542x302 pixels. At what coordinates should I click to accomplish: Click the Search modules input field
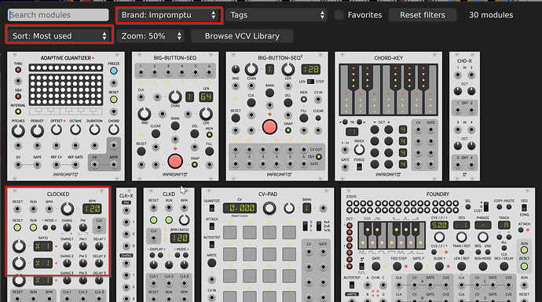pos(58,15)
